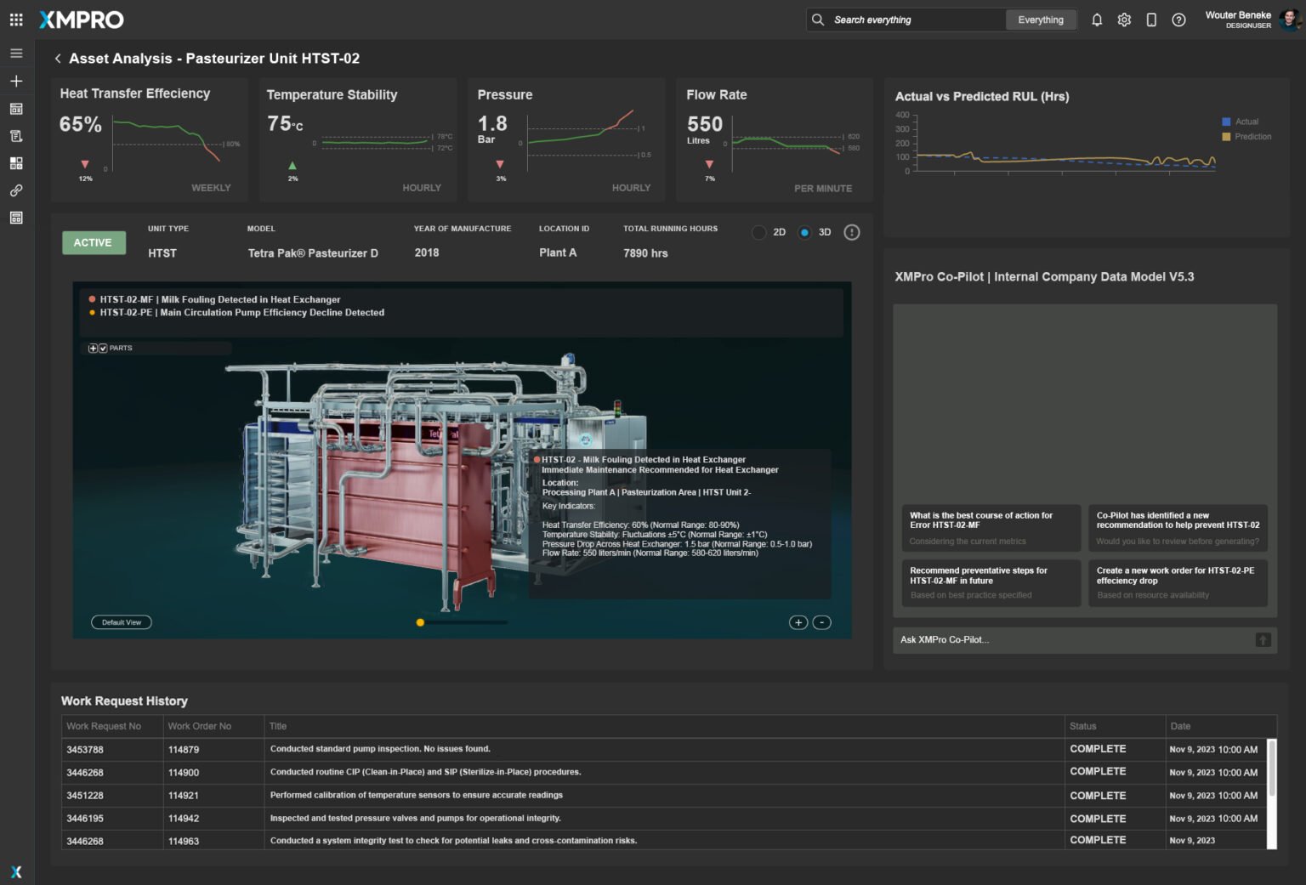Open the Everything search filter dropdown
The width and height of the screenshot is (1306, 885).
click(1040, 20)
